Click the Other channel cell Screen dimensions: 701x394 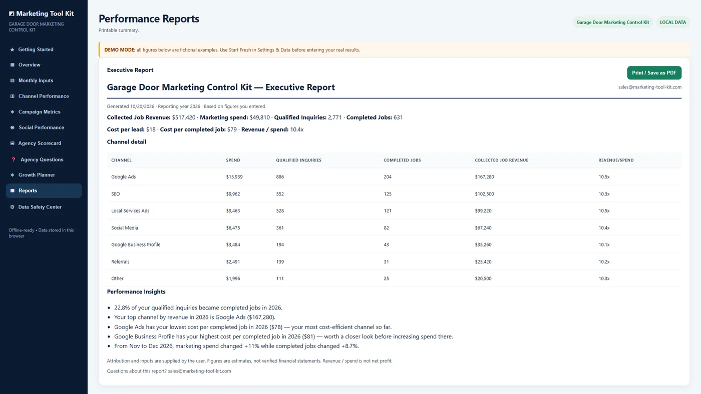pos(117,279)
